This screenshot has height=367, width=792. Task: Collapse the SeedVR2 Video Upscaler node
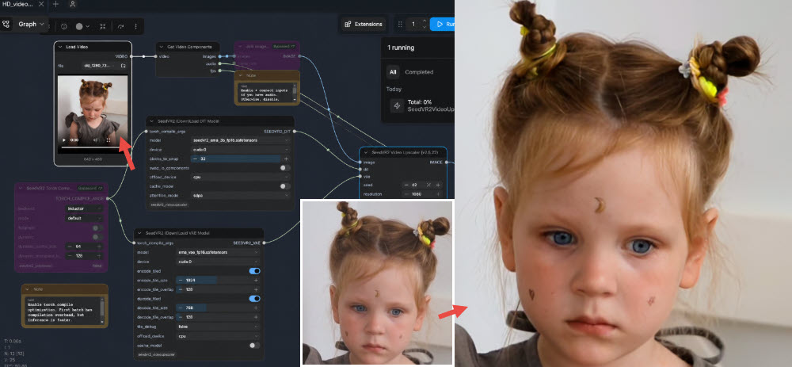point(367,151)
